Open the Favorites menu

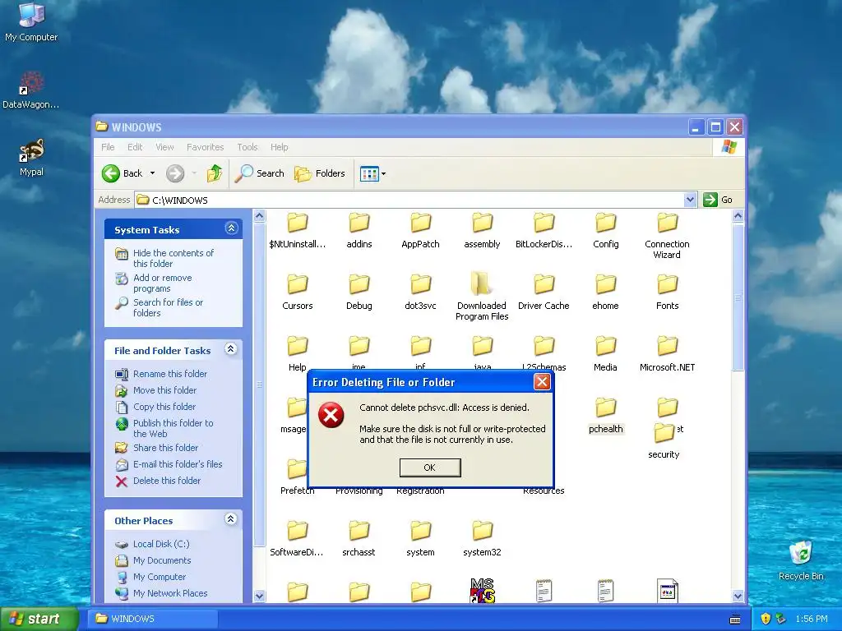pos(205,147)
